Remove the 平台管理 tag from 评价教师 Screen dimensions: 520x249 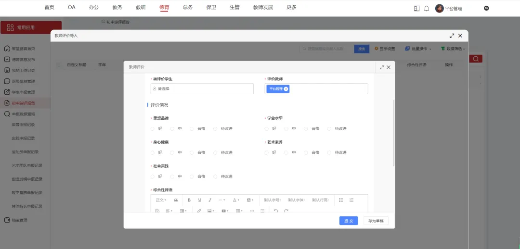(x=286, y=89)
